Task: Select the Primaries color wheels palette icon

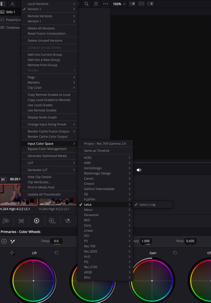Action: tap(37, 221)
